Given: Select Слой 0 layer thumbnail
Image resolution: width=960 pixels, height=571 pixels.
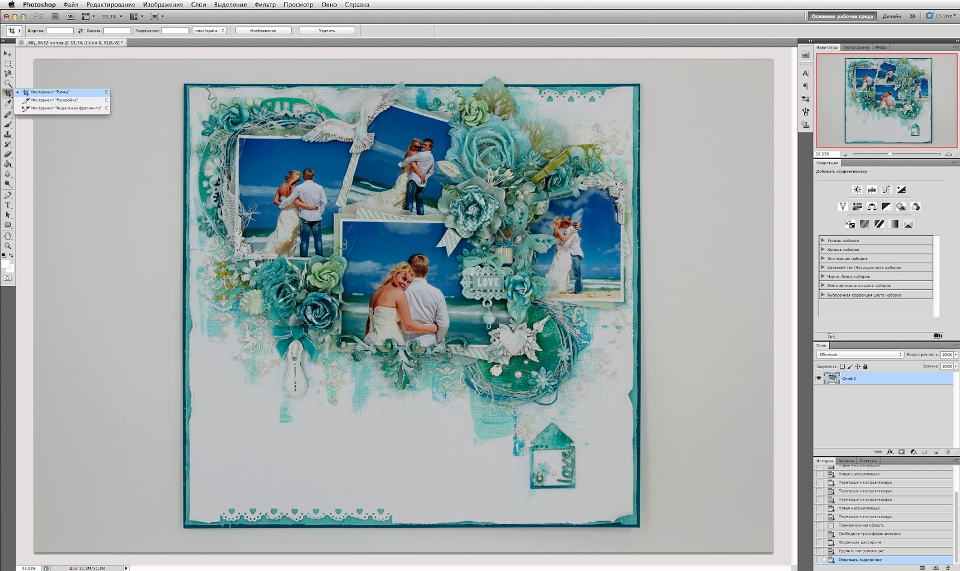Looking at the screenshot, I should point(832,378).
